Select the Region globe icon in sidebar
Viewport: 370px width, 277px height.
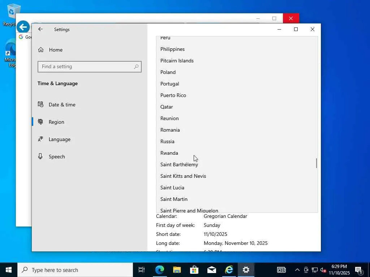(x=40, y=122)
